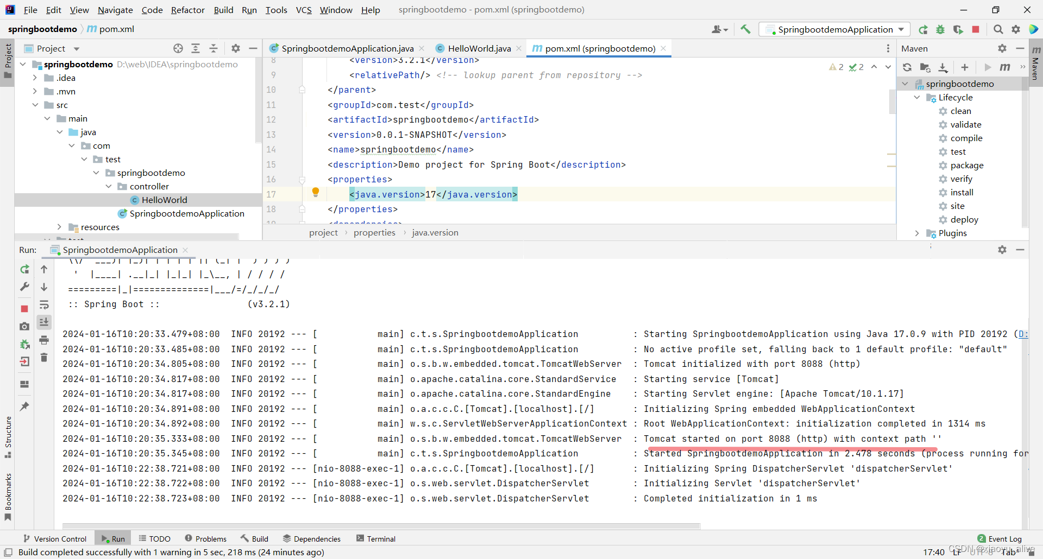The image size is (1043, 559).
Task: Switch to SpringbootdemoApplication.java editor tab
Action: (347, 48)
